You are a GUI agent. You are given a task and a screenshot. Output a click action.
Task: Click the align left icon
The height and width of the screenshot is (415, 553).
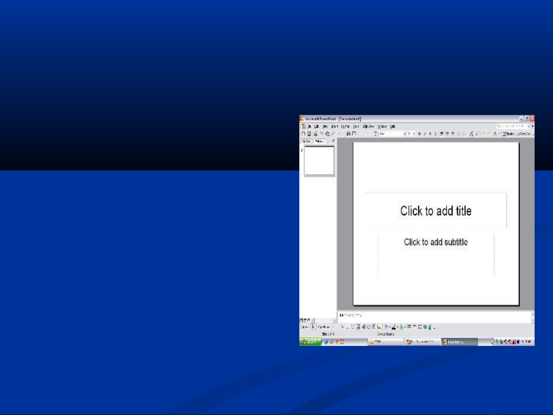[x=442, y=134]
